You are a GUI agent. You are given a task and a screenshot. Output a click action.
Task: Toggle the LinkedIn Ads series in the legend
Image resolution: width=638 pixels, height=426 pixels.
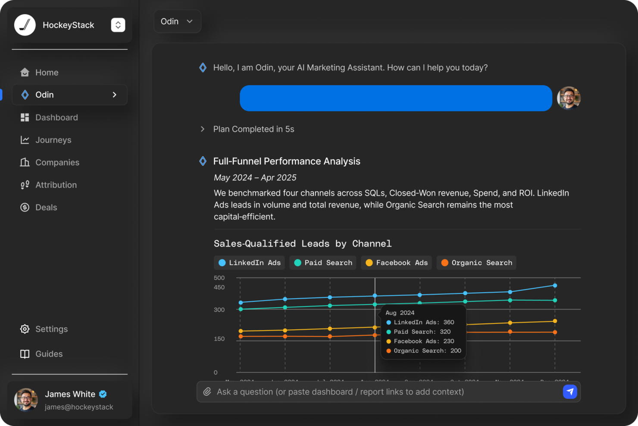(x=249, y=262)
